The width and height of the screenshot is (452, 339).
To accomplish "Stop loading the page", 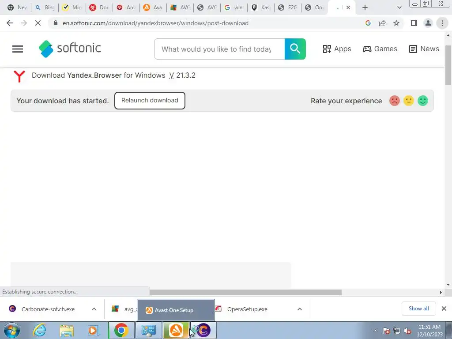I will pyautogui.click(x=38, y=23).
